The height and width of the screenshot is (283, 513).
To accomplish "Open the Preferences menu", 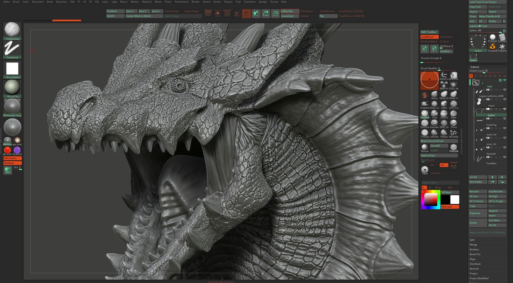I will 181,2.
